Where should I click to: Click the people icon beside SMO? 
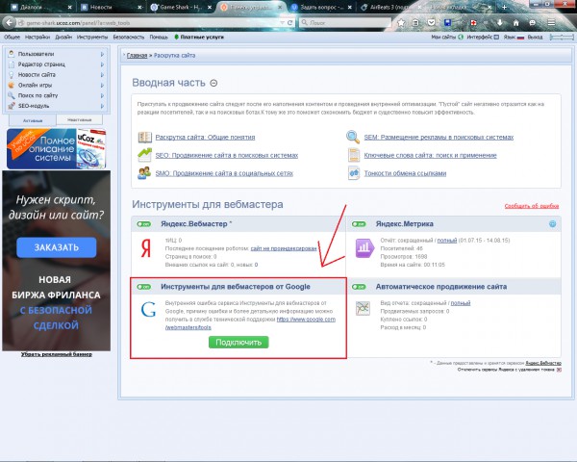144,173
